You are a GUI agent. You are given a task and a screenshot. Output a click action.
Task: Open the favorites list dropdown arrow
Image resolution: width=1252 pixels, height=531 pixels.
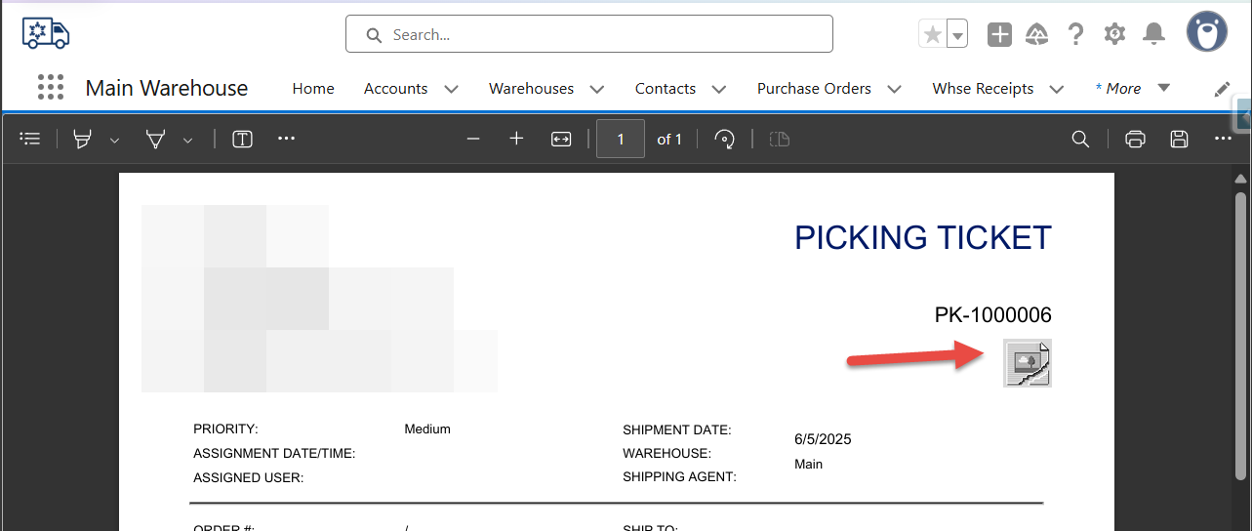(x=957, y=35)
